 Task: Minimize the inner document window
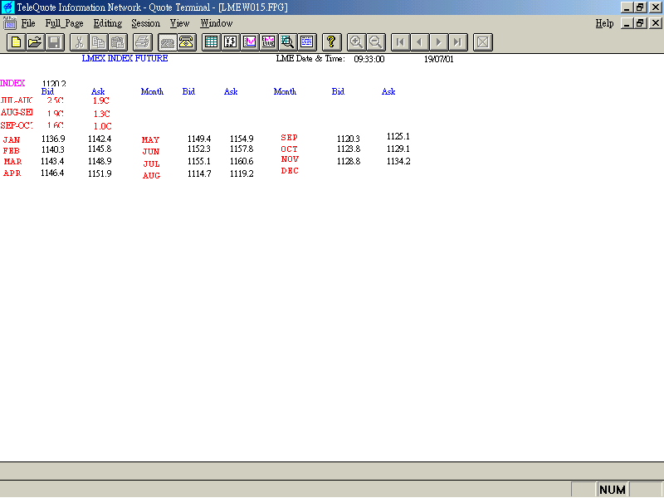pyautogui.click(x=627, y=23)
